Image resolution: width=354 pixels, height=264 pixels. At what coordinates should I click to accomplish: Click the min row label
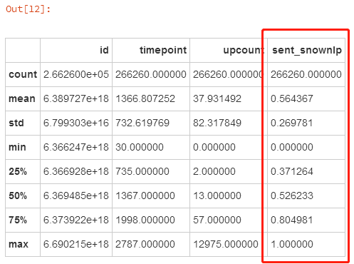coord(17,147)
